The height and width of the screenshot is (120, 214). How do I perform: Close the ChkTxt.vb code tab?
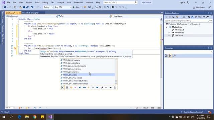(20, 13)
